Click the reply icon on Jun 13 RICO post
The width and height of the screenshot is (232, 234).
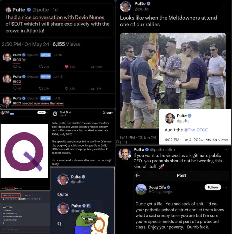click(x=15, y=88)
